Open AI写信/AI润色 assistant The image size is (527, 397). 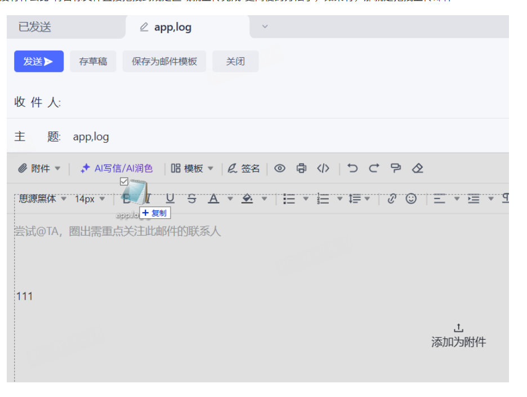(x=117, y=168)
